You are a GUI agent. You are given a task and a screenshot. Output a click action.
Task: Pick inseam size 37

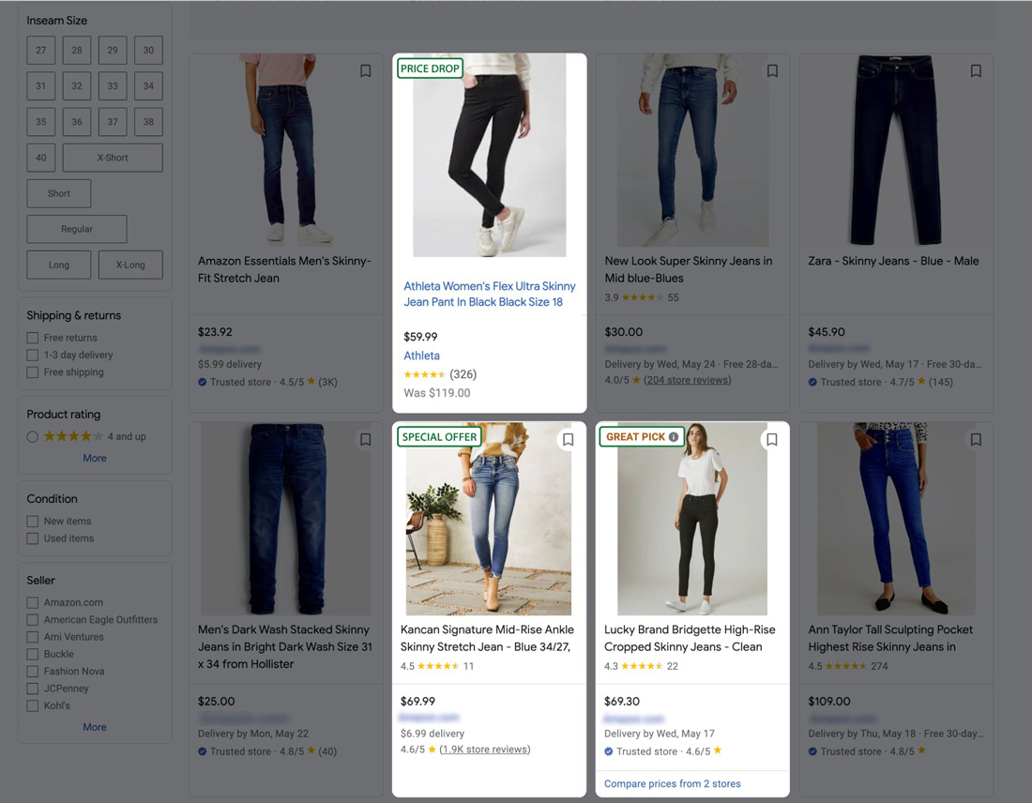click(x=113, y=122)
